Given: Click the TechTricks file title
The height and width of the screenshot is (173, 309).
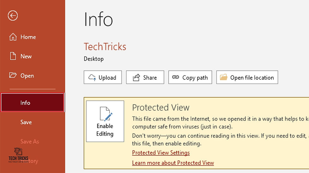Looking at the screenshot, I should point(105,47).
